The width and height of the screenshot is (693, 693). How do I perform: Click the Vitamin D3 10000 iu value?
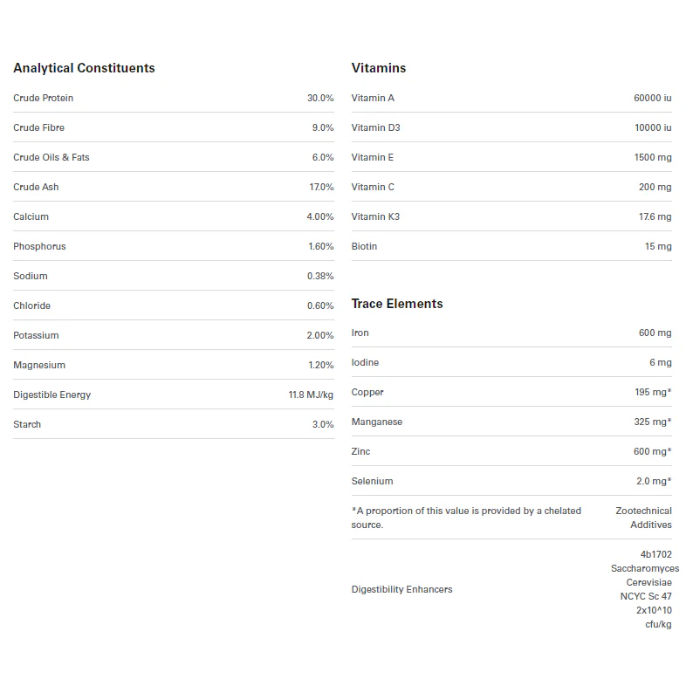click(653, 127)
